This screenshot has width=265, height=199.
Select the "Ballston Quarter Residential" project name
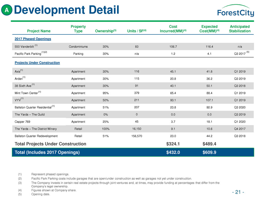tap(33, 107)
